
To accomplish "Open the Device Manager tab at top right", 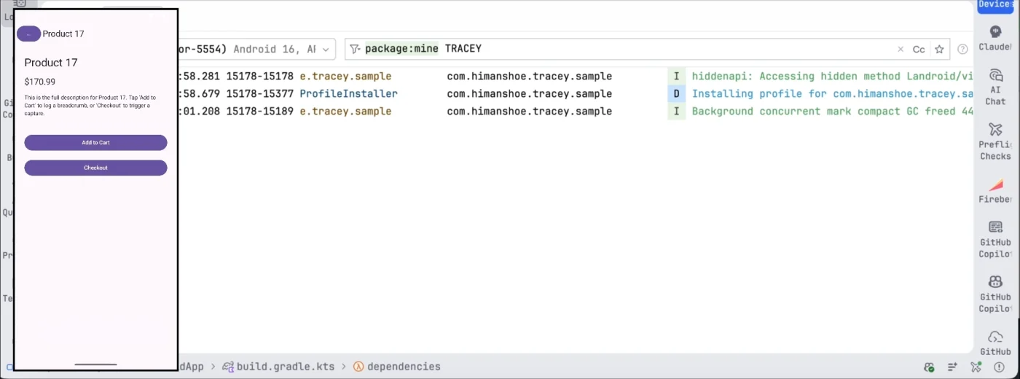I will pos(997,5).
